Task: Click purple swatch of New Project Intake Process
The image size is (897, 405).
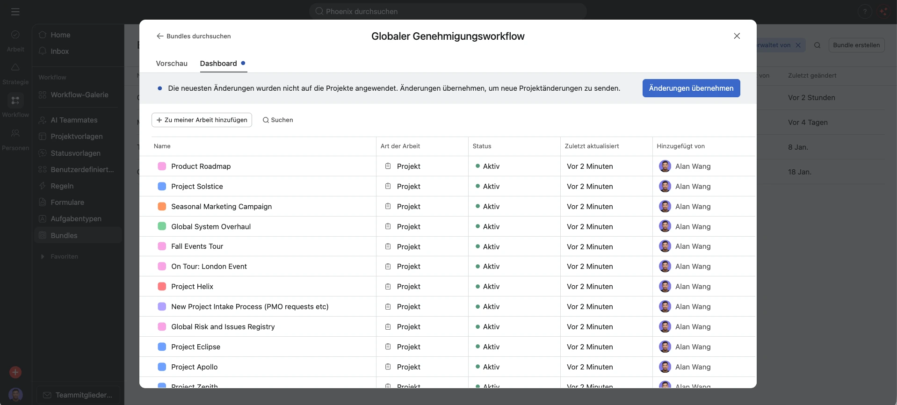Action: pos(162,306)
